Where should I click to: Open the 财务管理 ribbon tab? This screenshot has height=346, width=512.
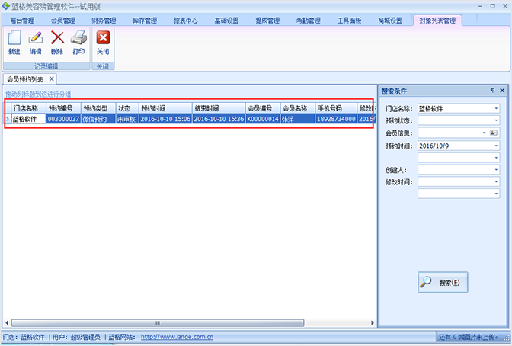[104, 21]
